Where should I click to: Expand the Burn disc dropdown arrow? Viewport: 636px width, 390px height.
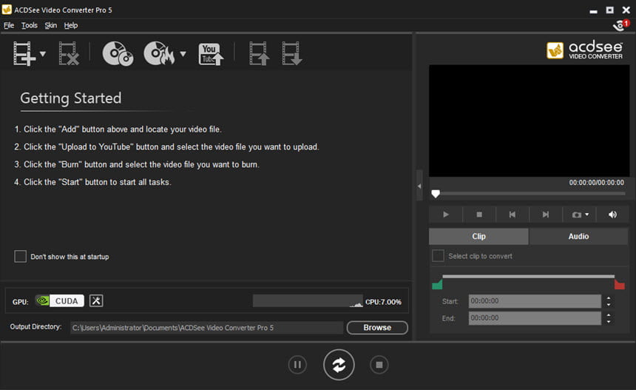pyautogui.click(x=183, y=53)
